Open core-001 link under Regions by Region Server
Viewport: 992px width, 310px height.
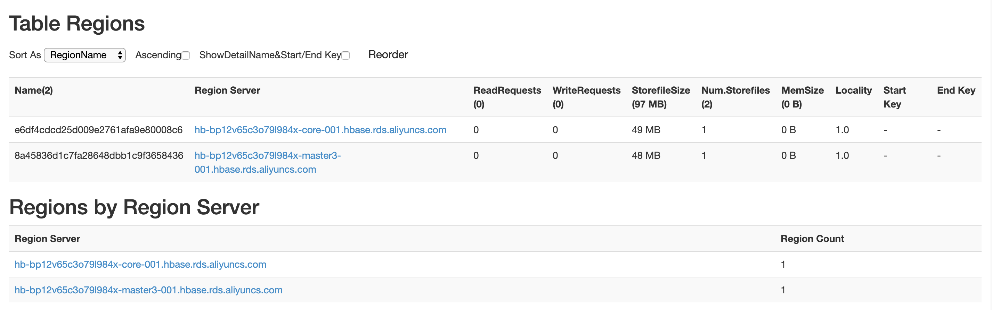tap(140, 264)
